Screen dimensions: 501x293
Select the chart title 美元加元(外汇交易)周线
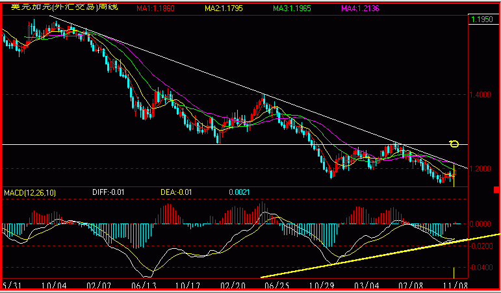64,7
